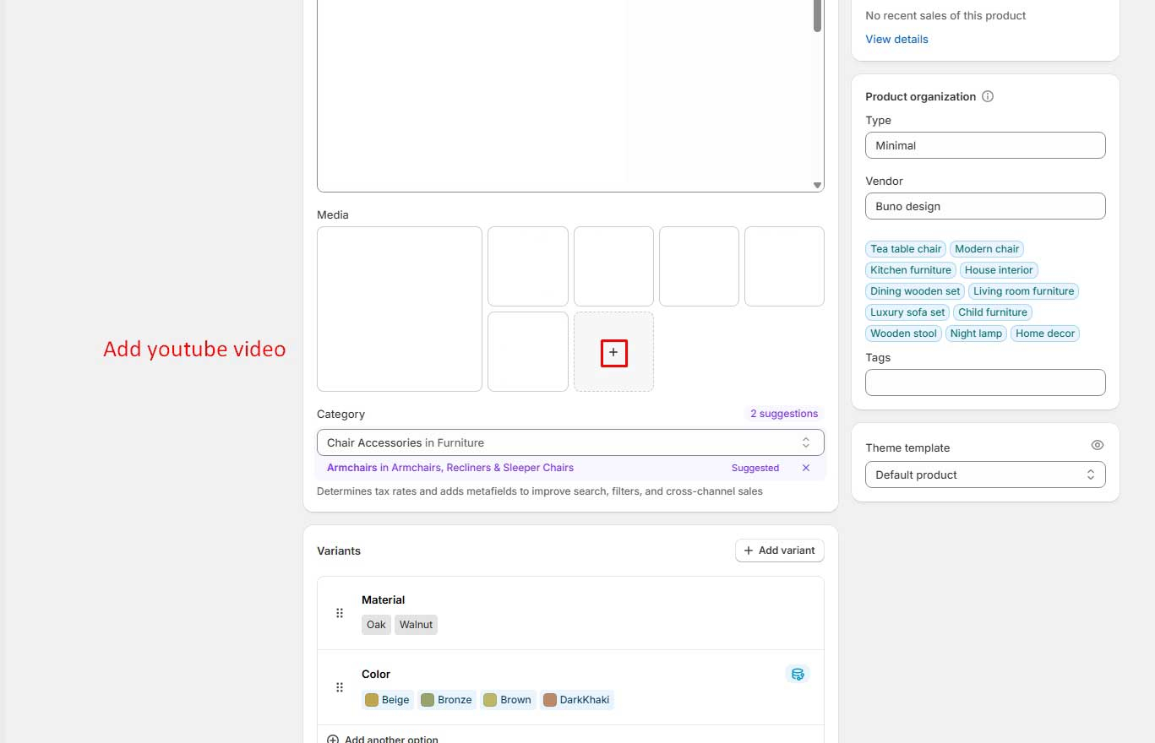1155x743 pixels.
Task: Click the Tags input field
Action: pos(984,382)
